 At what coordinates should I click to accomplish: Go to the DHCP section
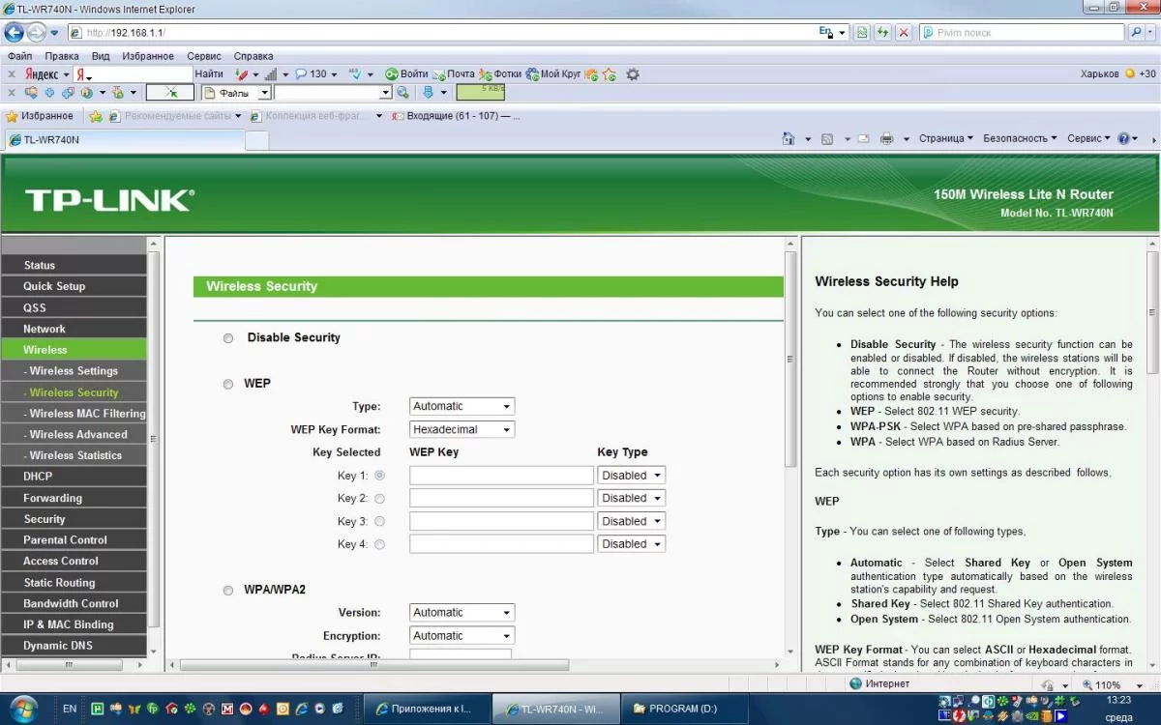[39, 477]
